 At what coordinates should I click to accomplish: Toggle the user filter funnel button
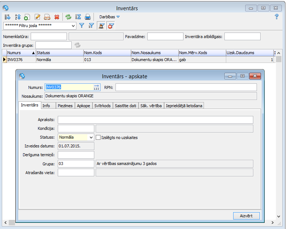click(101, 26)
